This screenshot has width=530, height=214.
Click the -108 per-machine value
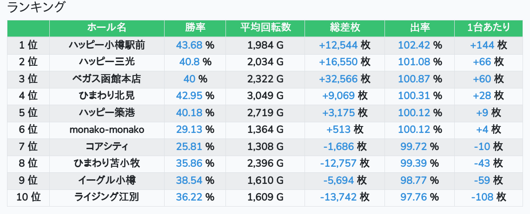pos(482,197)
